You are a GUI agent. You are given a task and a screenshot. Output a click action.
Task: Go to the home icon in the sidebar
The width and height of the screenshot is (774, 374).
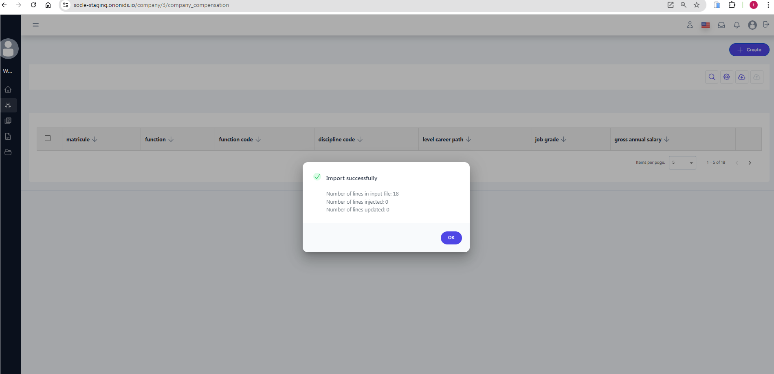tap(8, 90)
